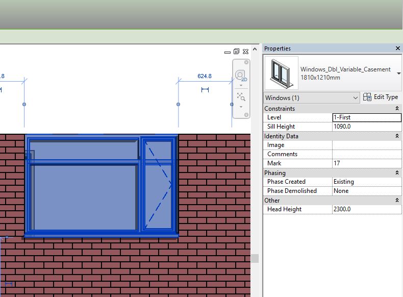Click the dimension conversion icon below 624.8

pos(205,90)
